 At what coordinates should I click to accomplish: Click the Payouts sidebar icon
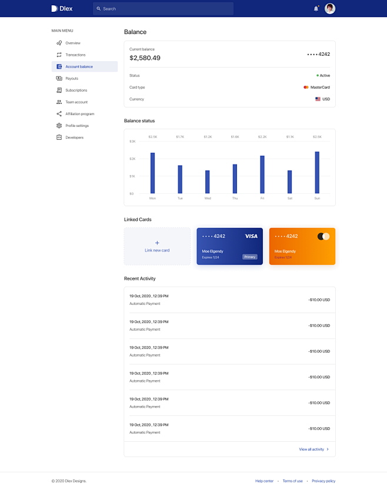click(59, 78)
